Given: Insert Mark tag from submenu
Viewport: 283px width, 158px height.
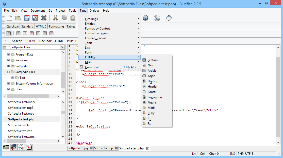Looking at the screenshot, I should click(x=156, y=108).
